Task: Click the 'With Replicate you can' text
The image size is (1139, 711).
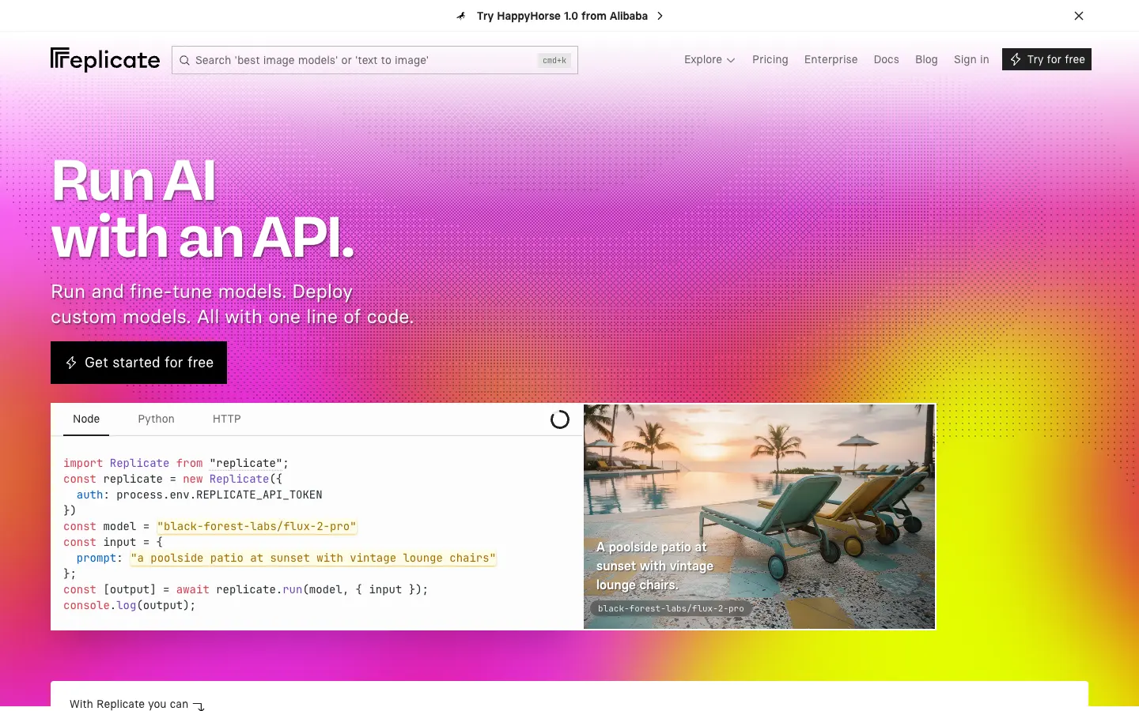Action: point(129,704)
